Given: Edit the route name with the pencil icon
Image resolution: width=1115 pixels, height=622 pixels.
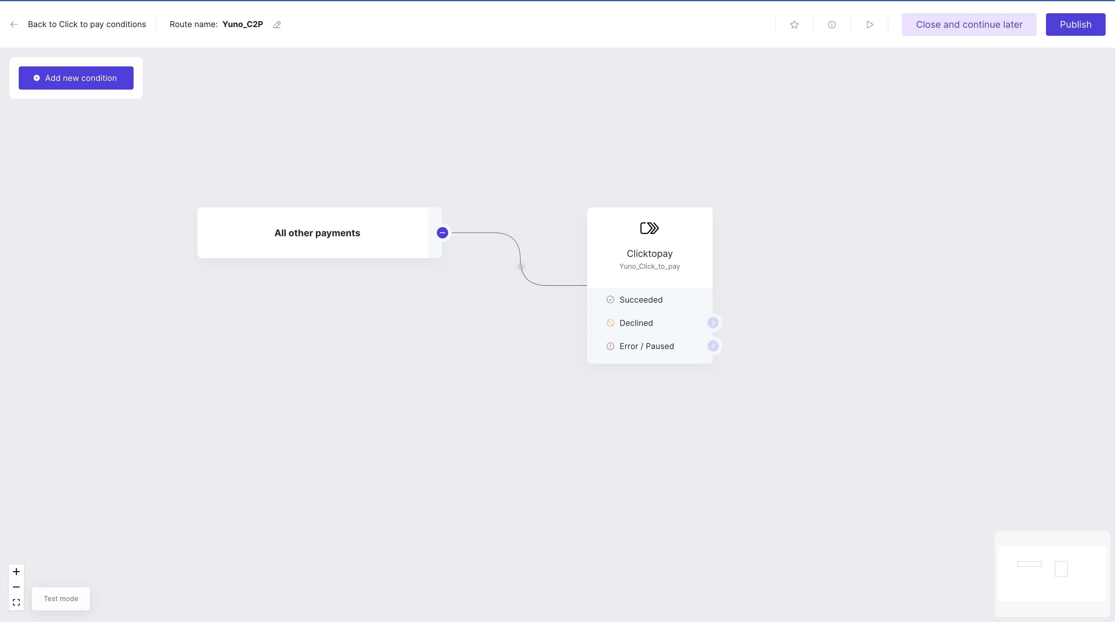Looking at the screenshot, I should (277, 24).
